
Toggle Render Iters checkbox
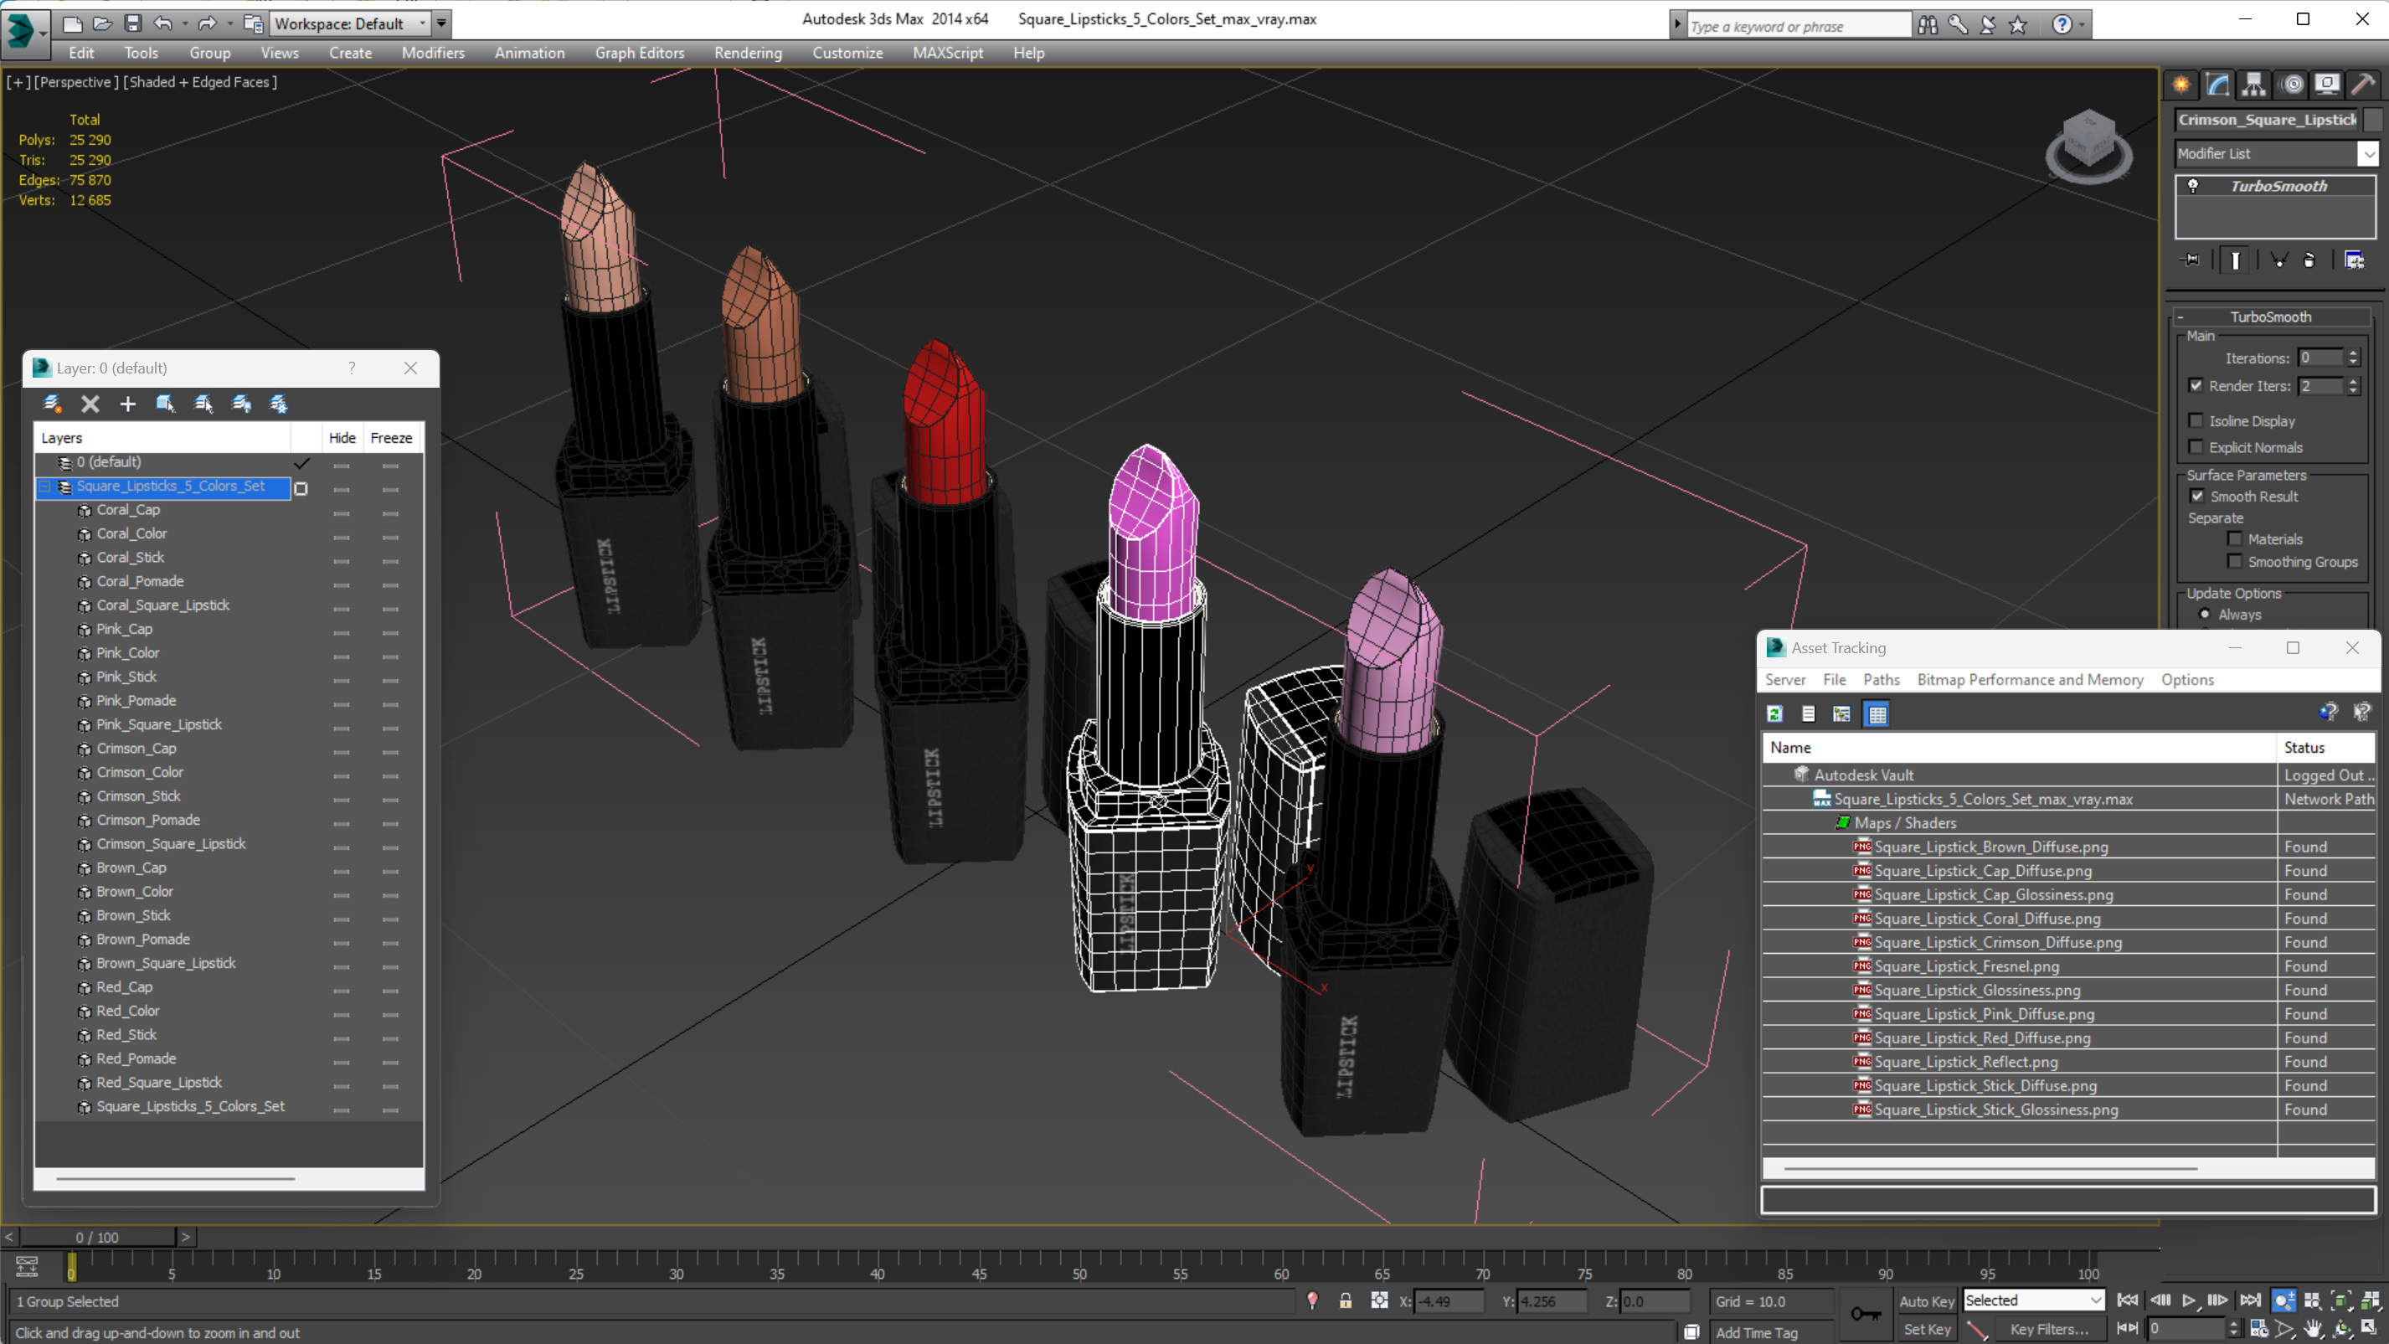coord(2196,386)
